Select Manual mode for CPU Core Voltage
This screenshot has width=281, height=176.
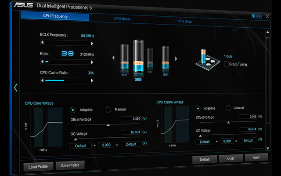108,110
